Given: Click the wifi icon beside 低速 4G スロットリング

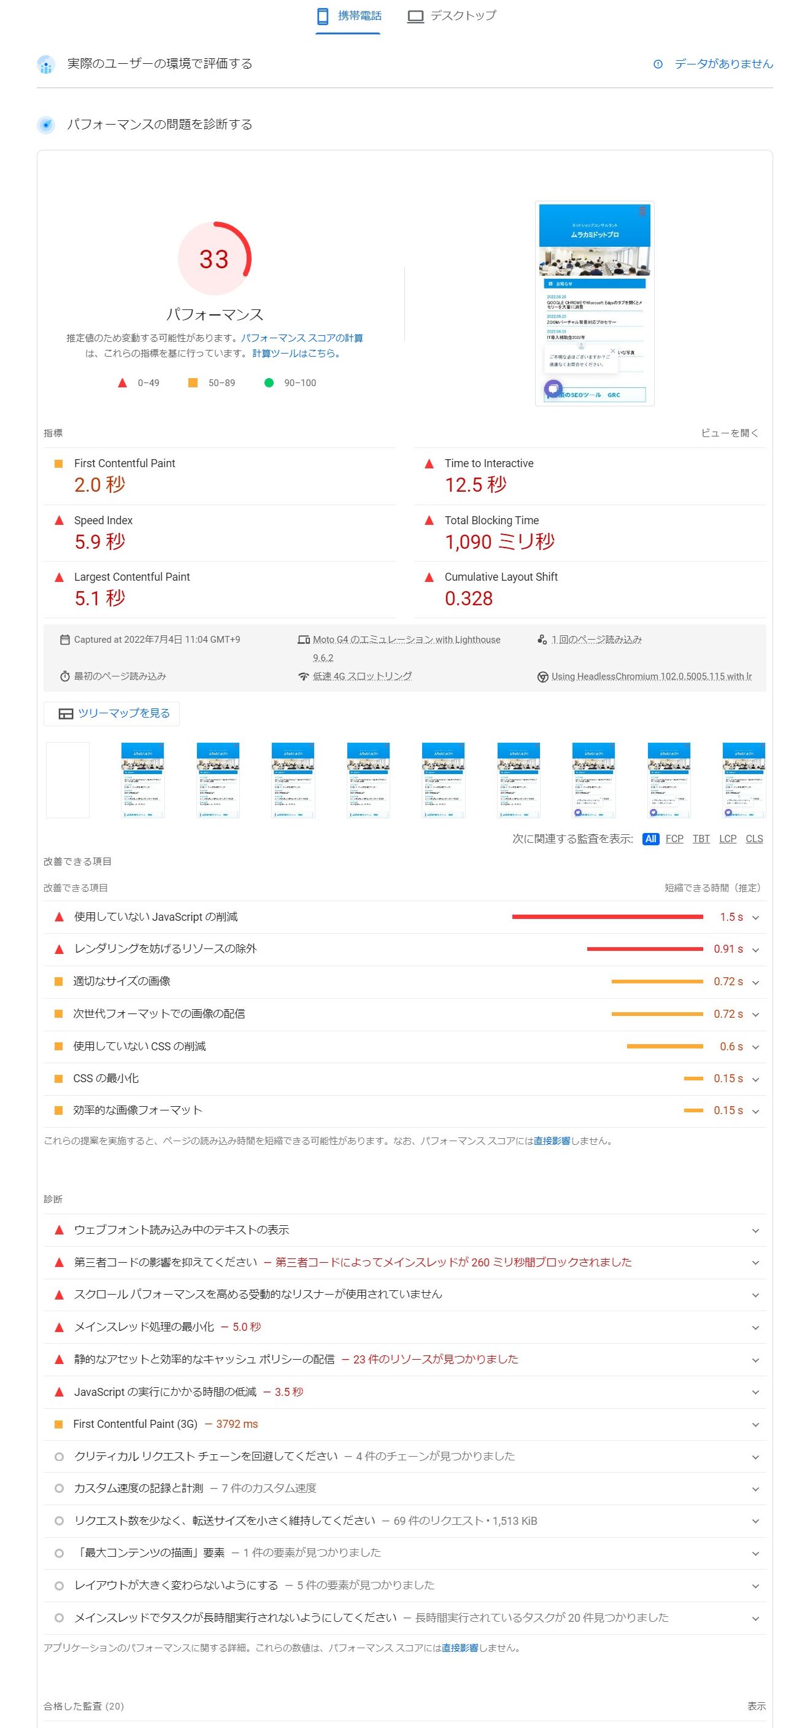Looking at the screenshot, I should point(303,676).
